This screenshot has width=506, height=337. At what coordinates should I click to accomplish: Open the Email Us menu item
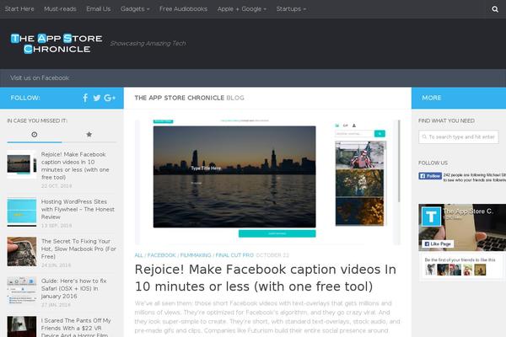pos(99,9)
